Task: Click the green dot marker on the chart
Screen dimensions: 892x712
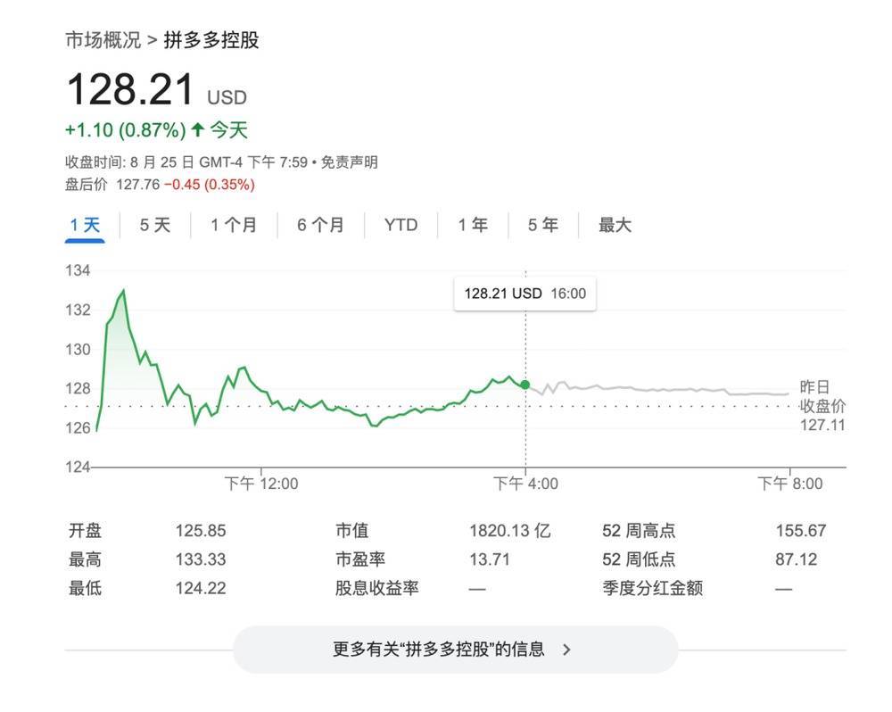Action: [525, 385]
